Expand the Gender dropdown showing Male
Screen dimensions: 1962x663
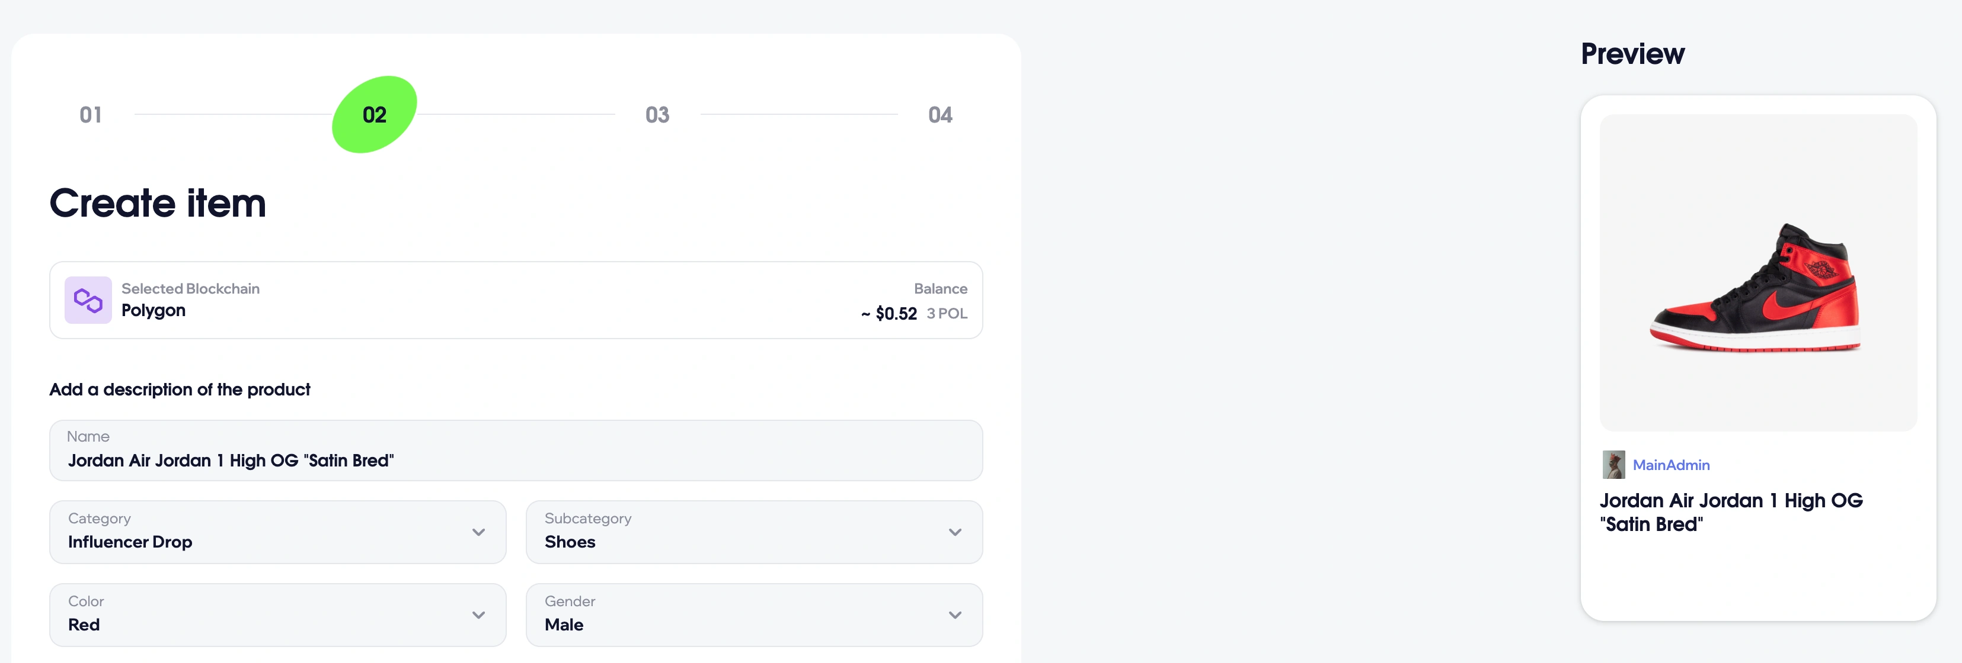point(753,614)
